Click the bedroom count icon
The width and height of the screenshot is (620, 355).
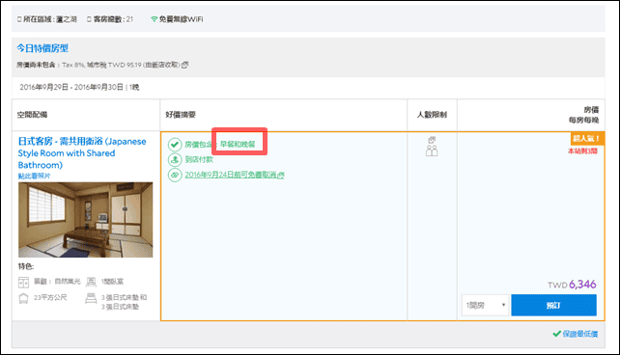pyautogui.click(x=91, y=282)
